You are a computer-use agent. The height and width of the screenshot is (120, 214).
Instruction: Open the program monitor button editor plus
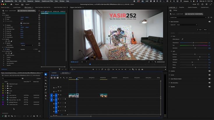pyautogui.click(x=165, y=70)
